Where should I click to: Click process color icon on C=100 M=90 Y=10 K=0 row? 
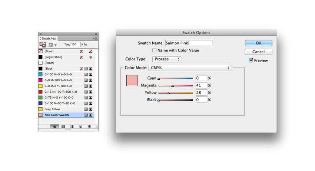point(86,103)
